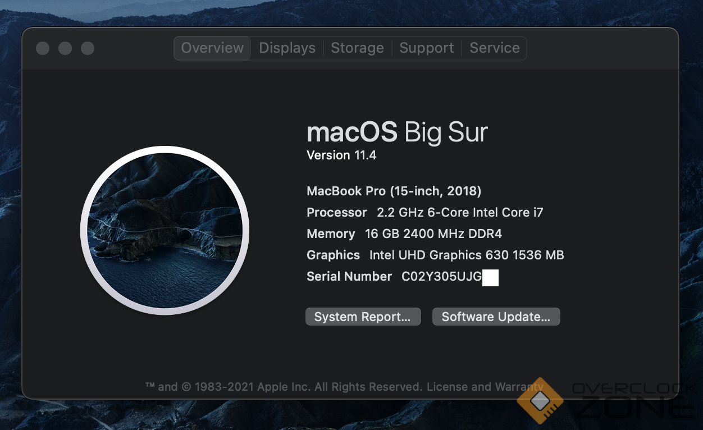703x430 pixels.
Task: Minimize the About This Mac window
Action: click(x=65, y=48)
